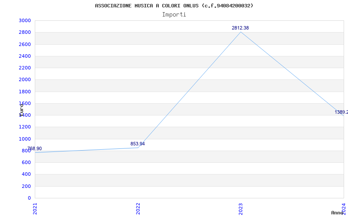Click the y-axis value 2000
The height and width of the screenshot is (217, 348).
point(25,80)
